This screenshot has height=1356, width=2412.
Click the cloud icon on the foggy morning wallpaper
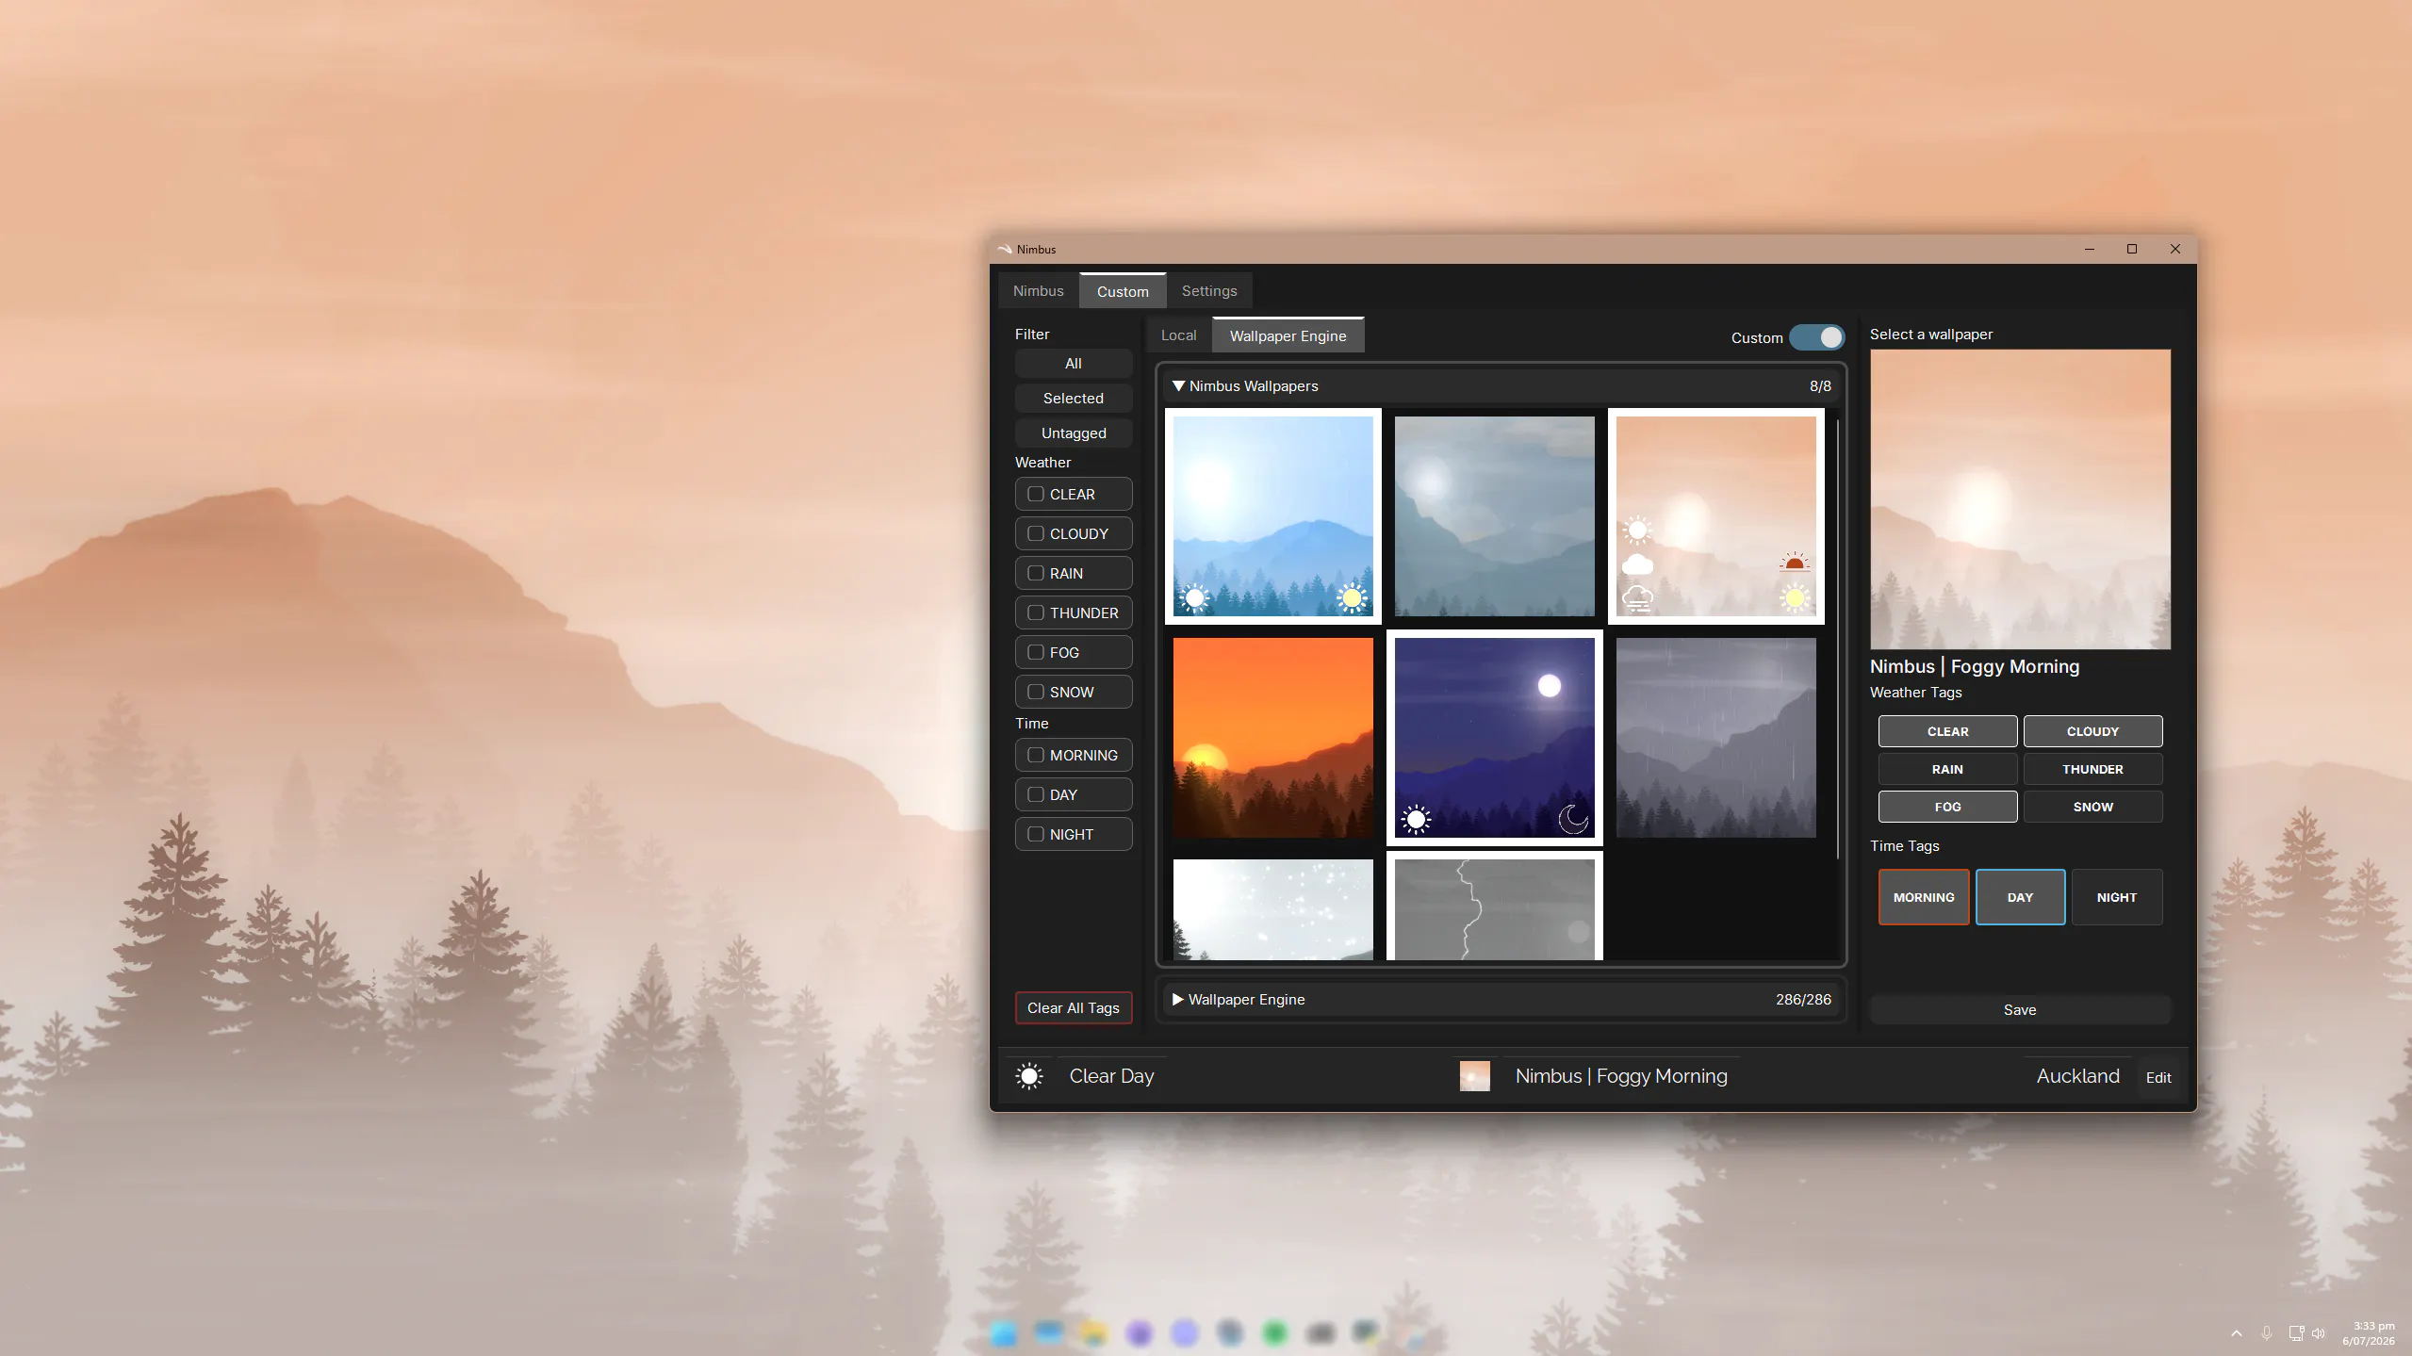point(1637,564)
